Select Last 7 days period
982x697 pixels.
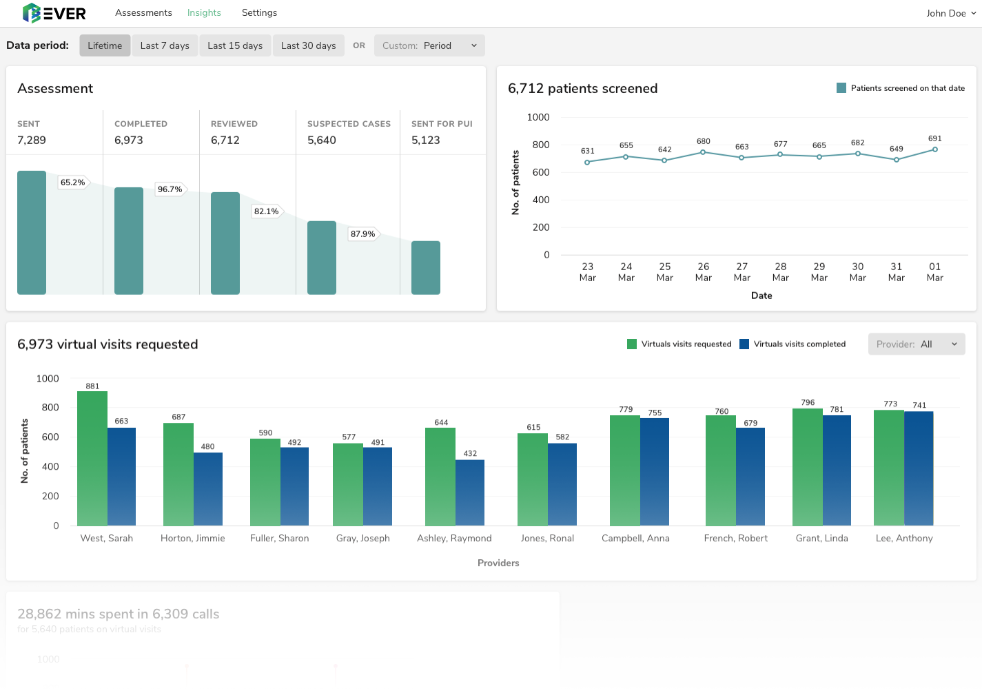click(x=165, y=45)
